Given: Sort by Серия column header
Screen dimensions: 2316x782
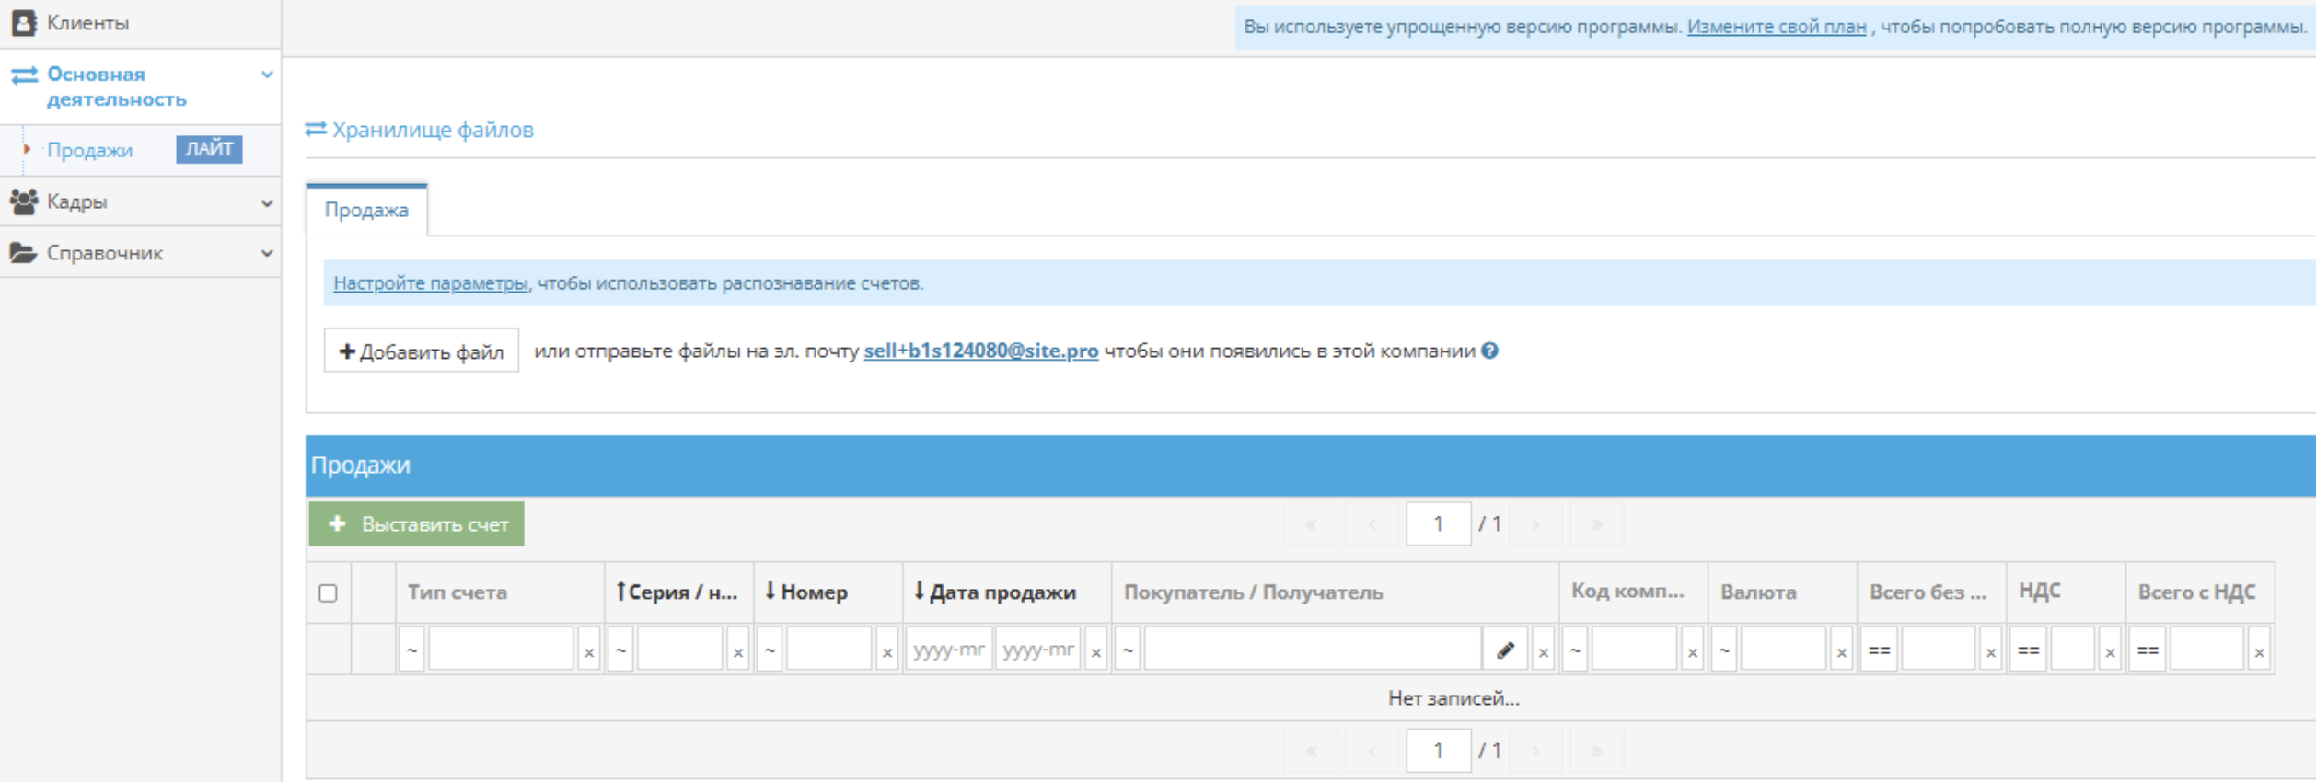Looking at the screenshot, I should (677, 592).
